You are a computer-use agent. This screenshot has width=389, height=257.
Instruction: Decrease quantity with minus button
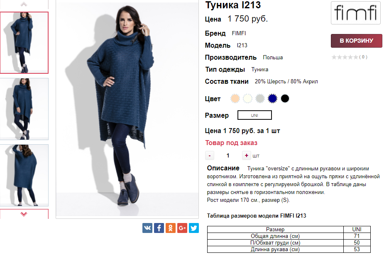(210, 155)
